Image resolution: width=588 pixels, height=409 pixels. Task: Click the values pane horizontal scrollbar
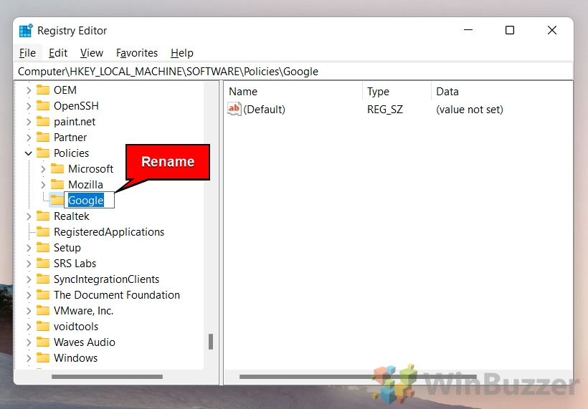(x=358, y=377)
